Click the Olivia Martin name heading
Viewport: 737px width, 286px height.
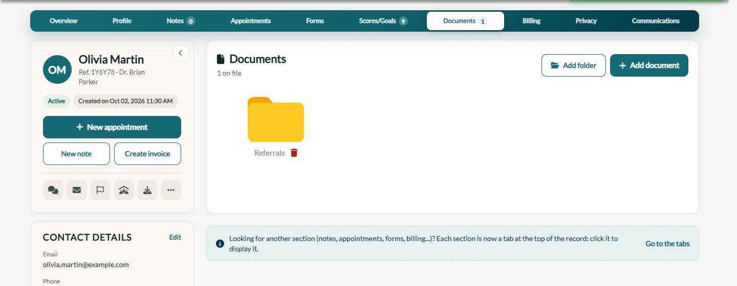(111, 60)
